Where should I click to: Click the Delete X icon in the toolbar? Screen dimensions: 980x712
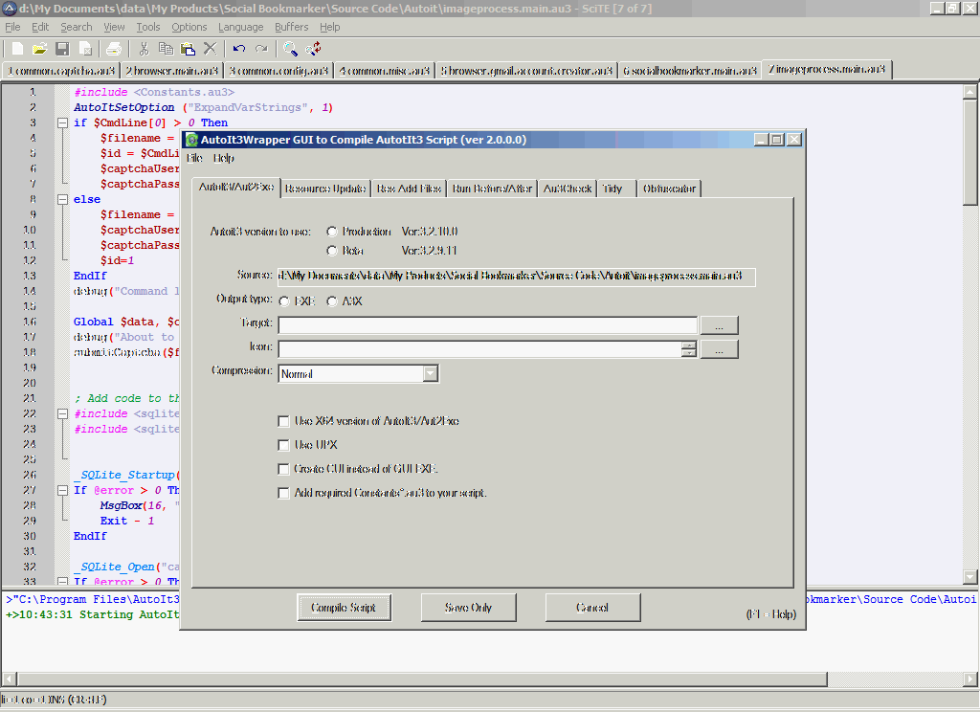tap(210, 49)
